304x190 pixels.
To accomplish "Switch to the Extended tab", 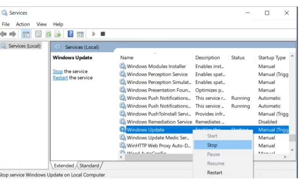I will pos(64,166).
